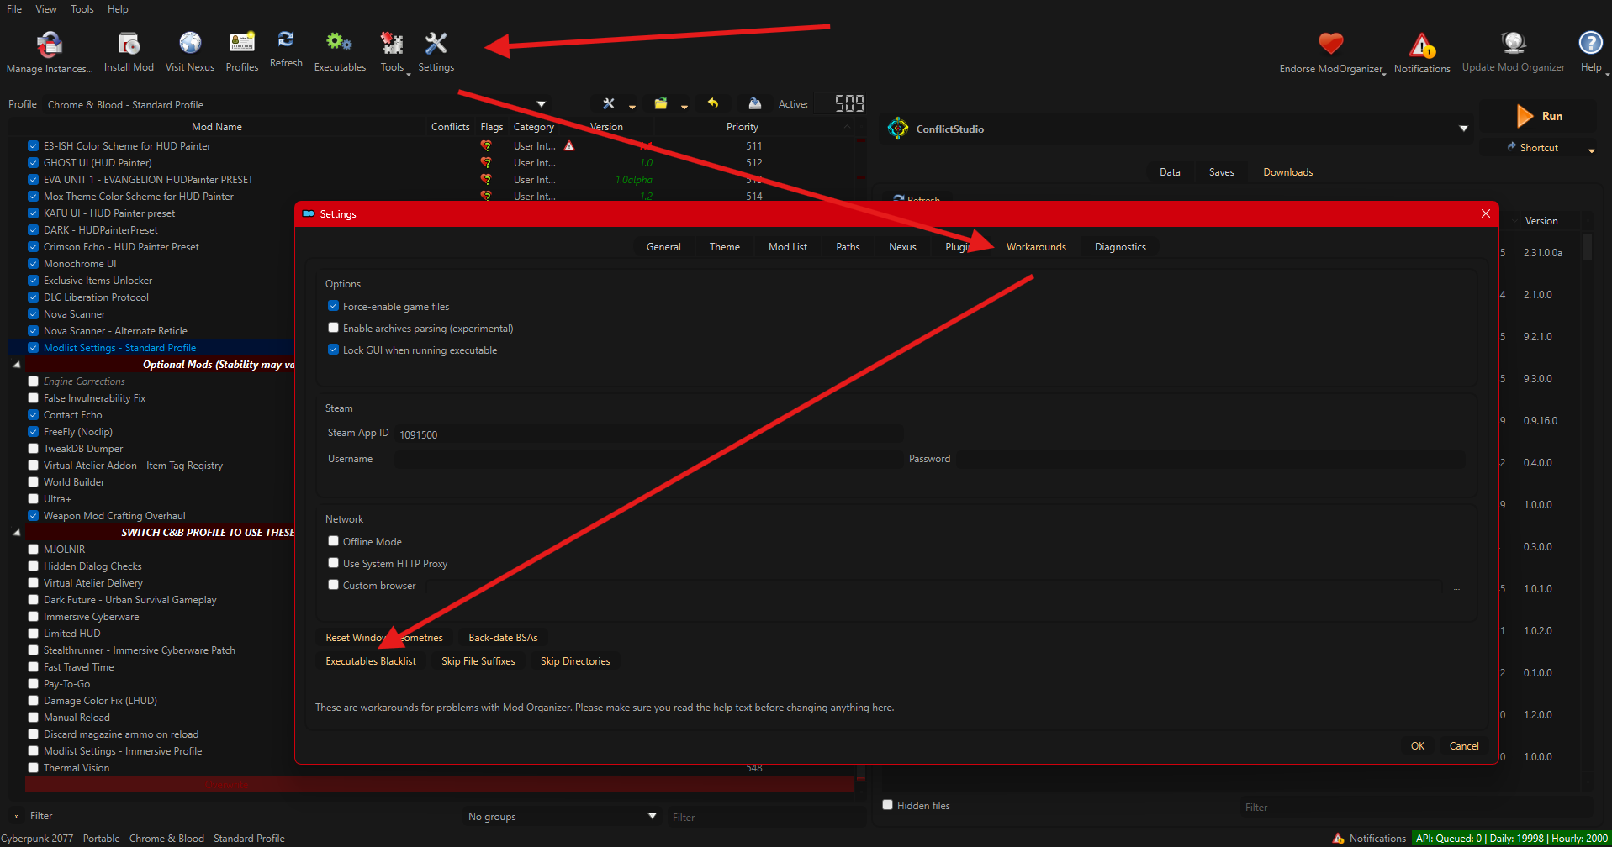The width and height of the screenshot is (1612, 847).
Task: Confirm settings with the OK button
Action: click(1418, 746)
